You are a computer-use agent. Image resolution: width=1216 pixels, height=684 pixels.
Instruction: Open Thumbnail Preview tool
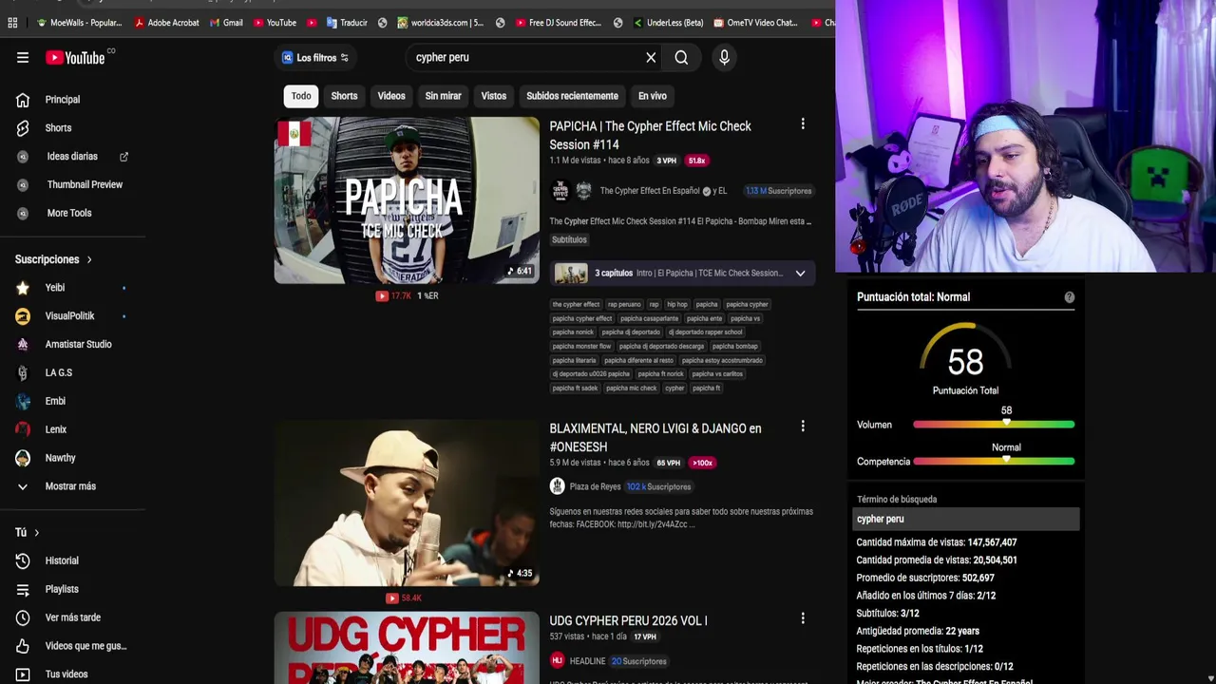(x=85, y=185)
